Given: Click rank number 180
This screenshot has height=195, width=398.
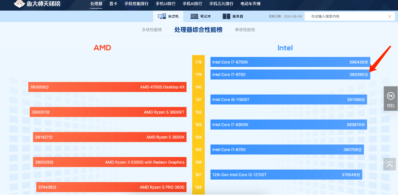Looking at the screenshot, I should [x=198, y=87].
